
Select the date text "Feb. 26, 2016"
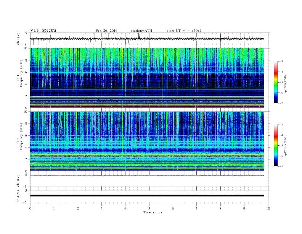106,31
